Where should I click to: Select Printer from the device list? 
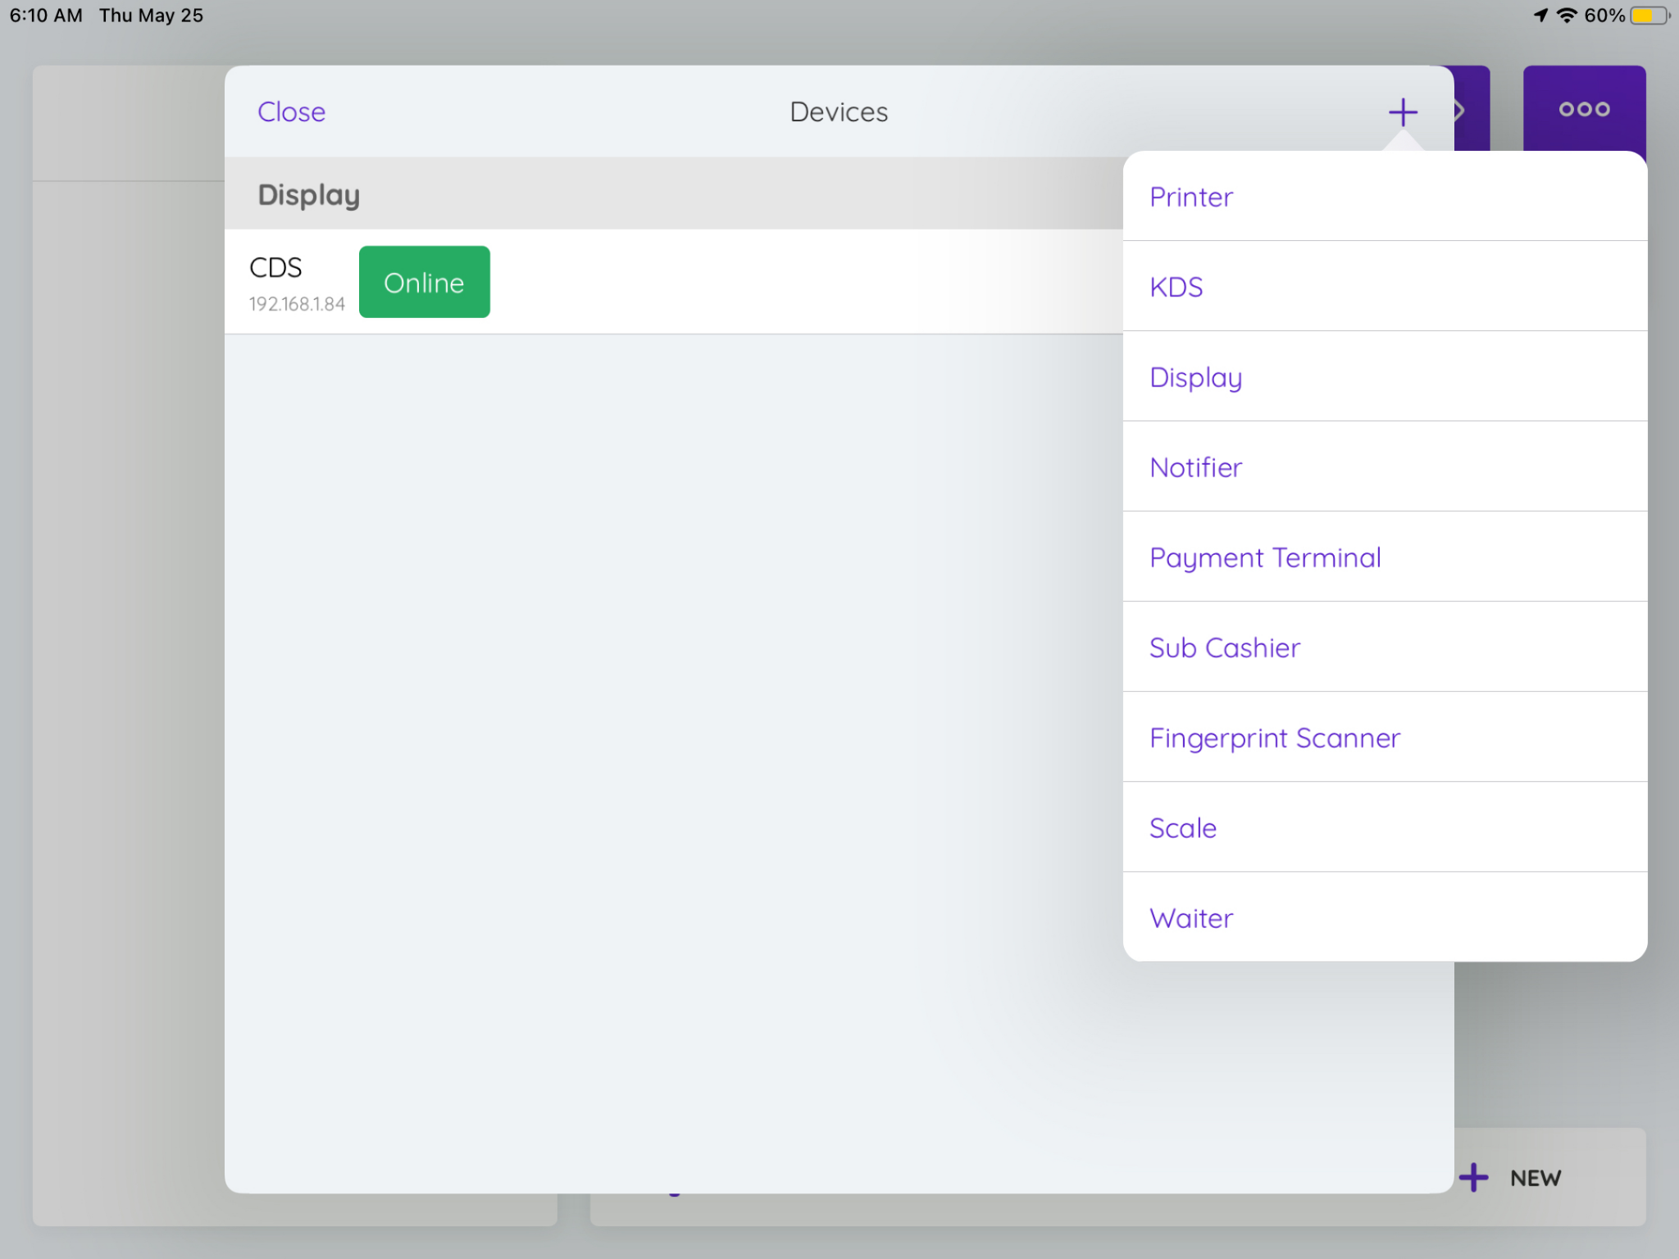click(1384, 197)
